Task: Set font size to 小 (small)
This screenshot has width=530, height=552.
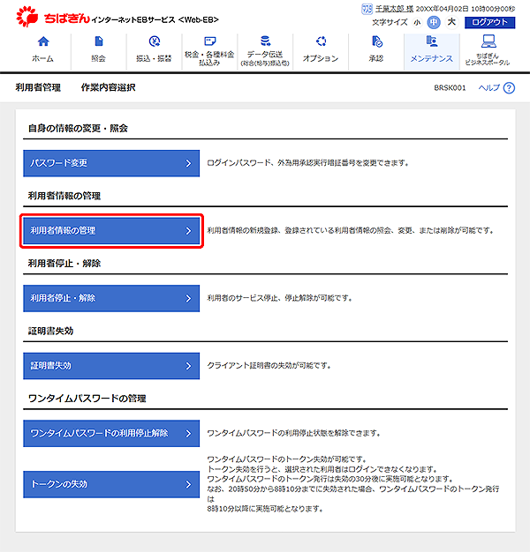Action: click(x=417, y=22)
